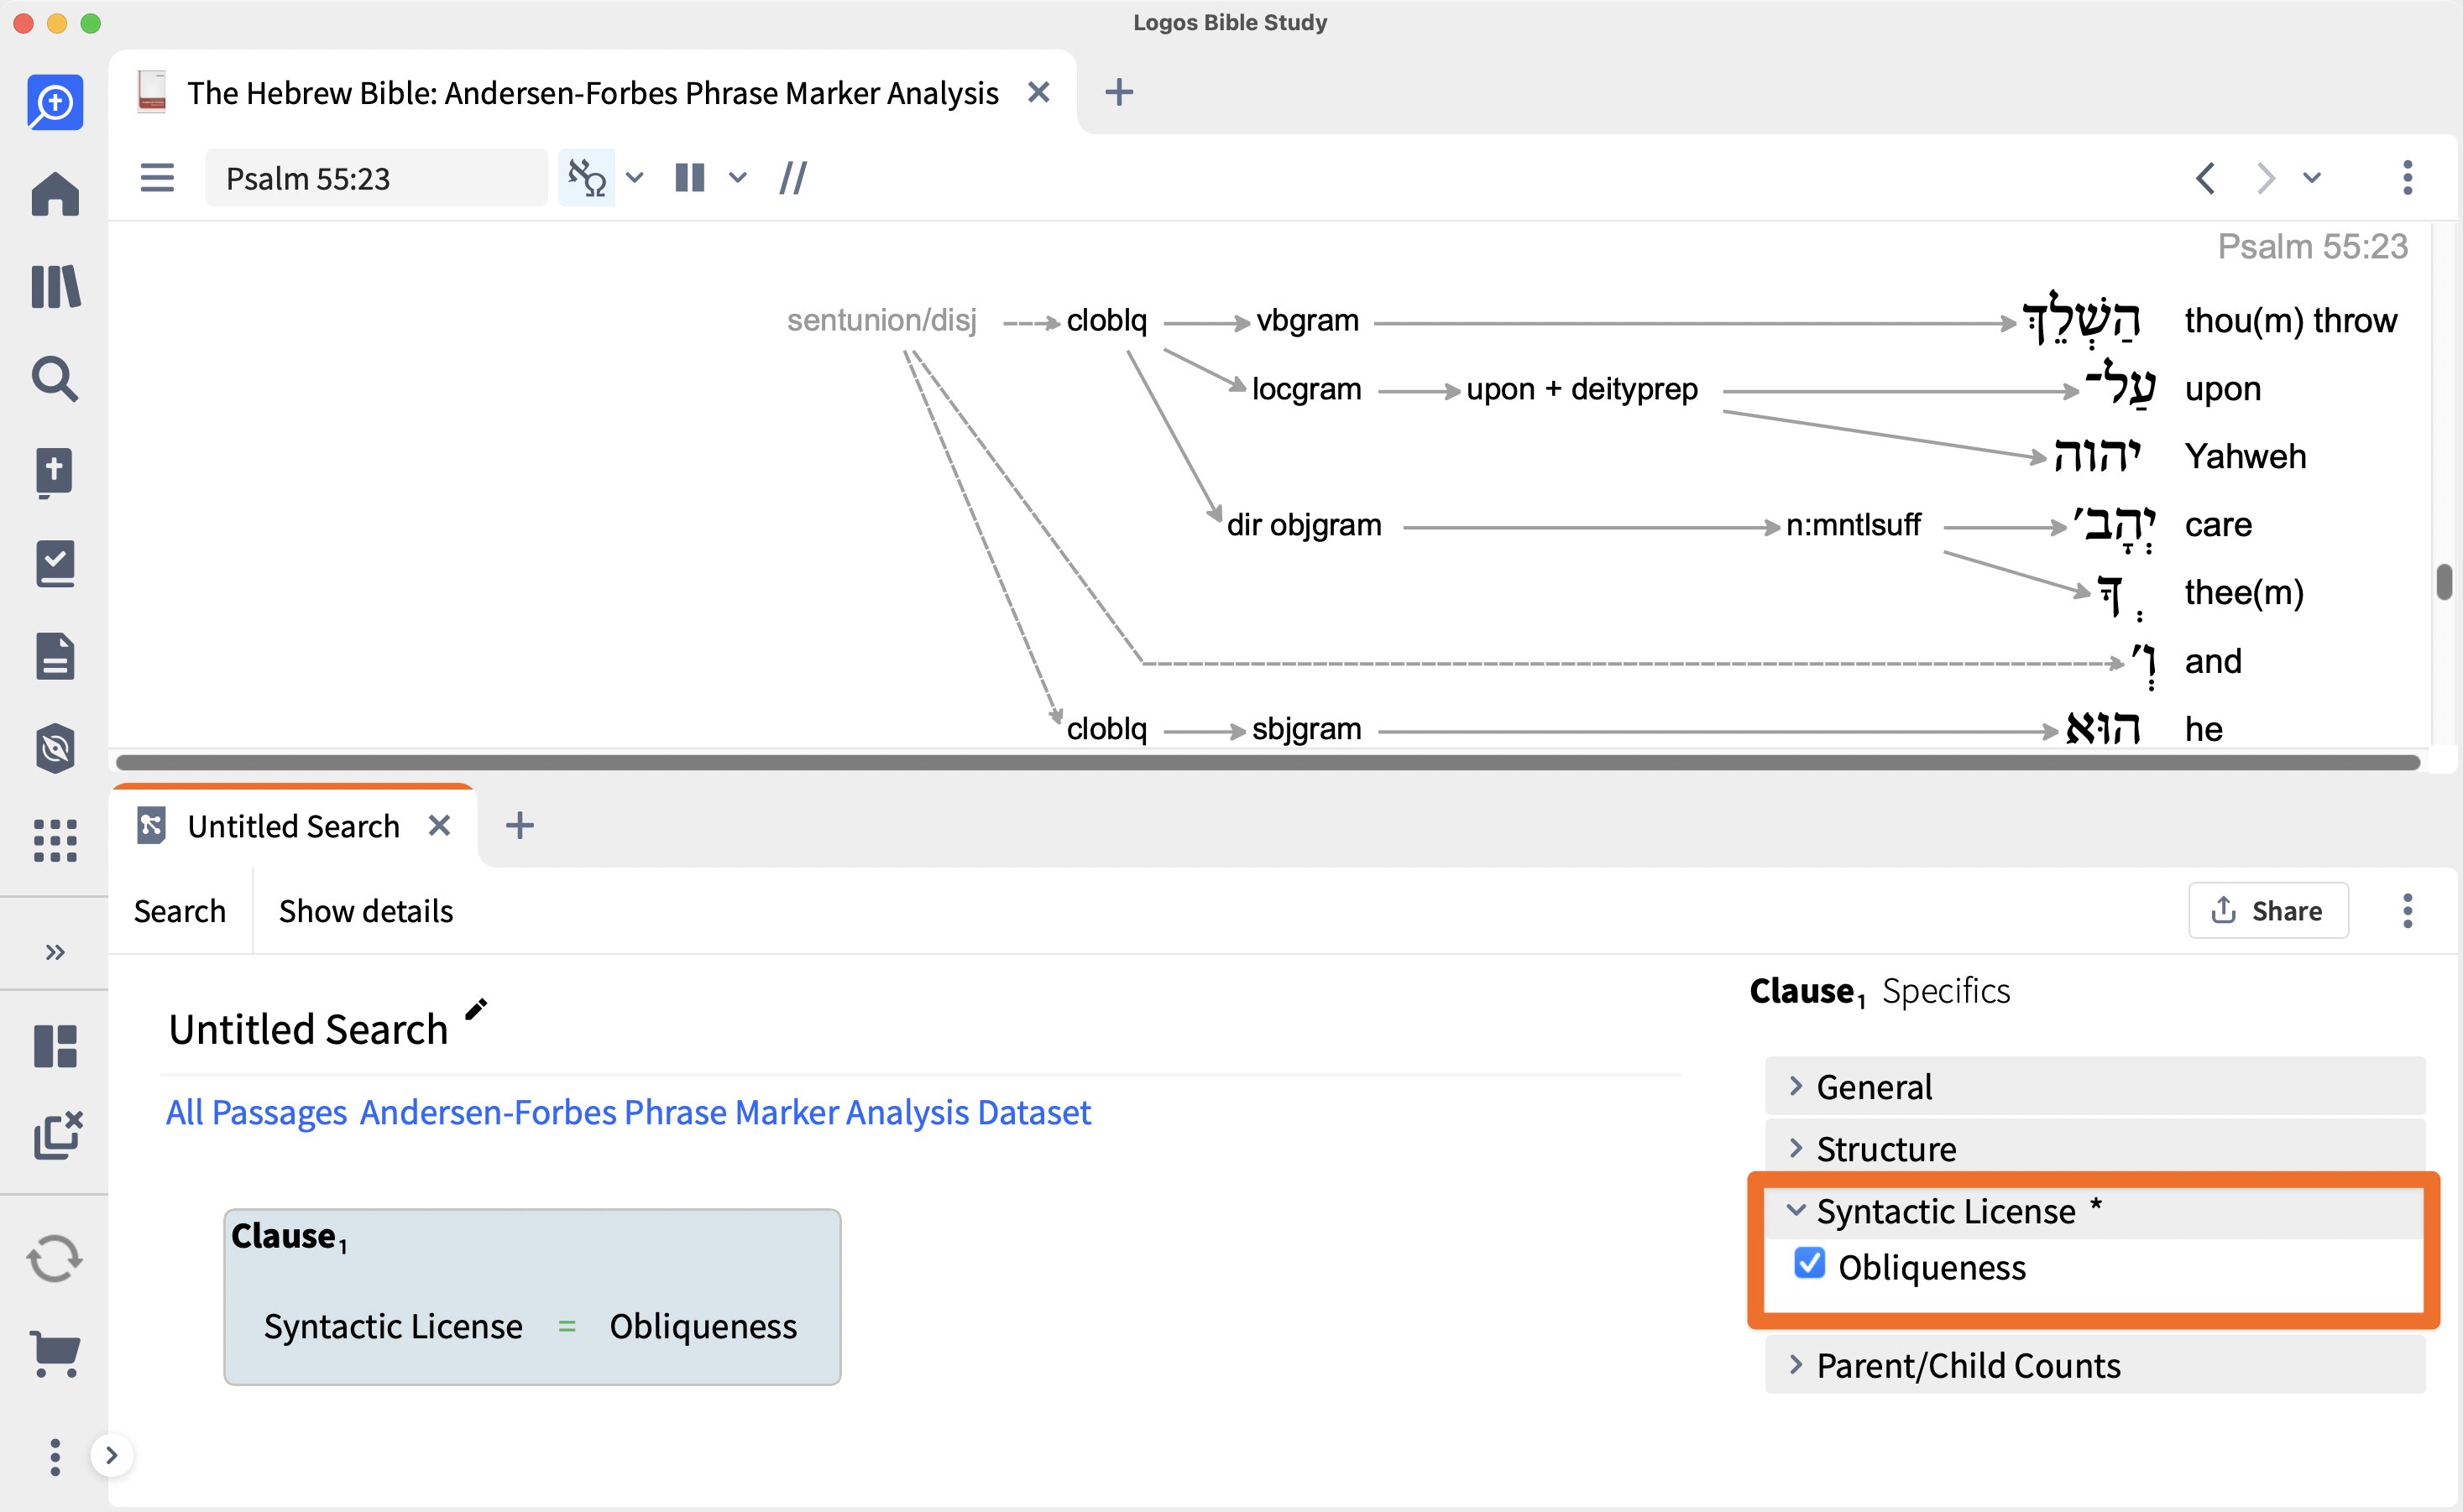Click the n:mntlsuff node
This screenshot has width=2463, height=1512.
click(x=1853, y=524)
